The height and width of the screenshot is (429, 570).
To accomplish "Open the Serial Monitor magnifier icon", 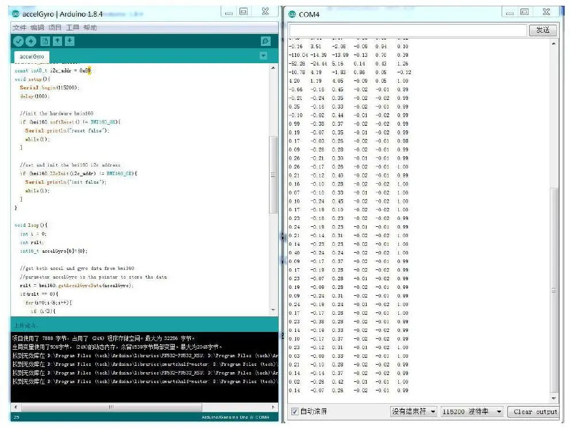I will [x=265, y=41].
